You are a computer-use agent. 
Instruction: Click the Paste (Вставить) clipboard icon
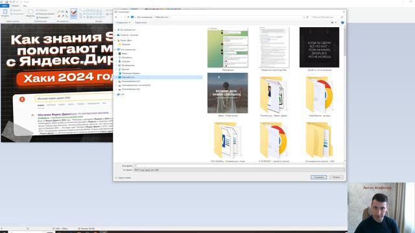coord(5,12)
